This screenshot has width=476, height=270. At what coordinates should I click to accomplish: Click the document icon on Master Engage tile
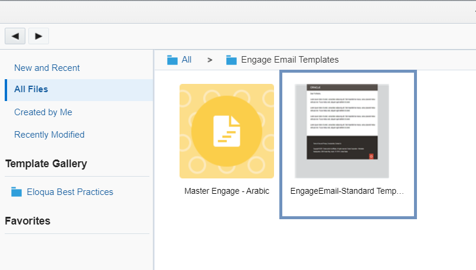tap(227, 131)
